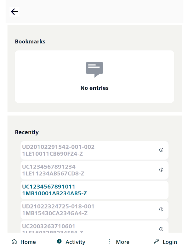Click the Home house icon
This screenshot has height=252, width=189.
point(14,242)
